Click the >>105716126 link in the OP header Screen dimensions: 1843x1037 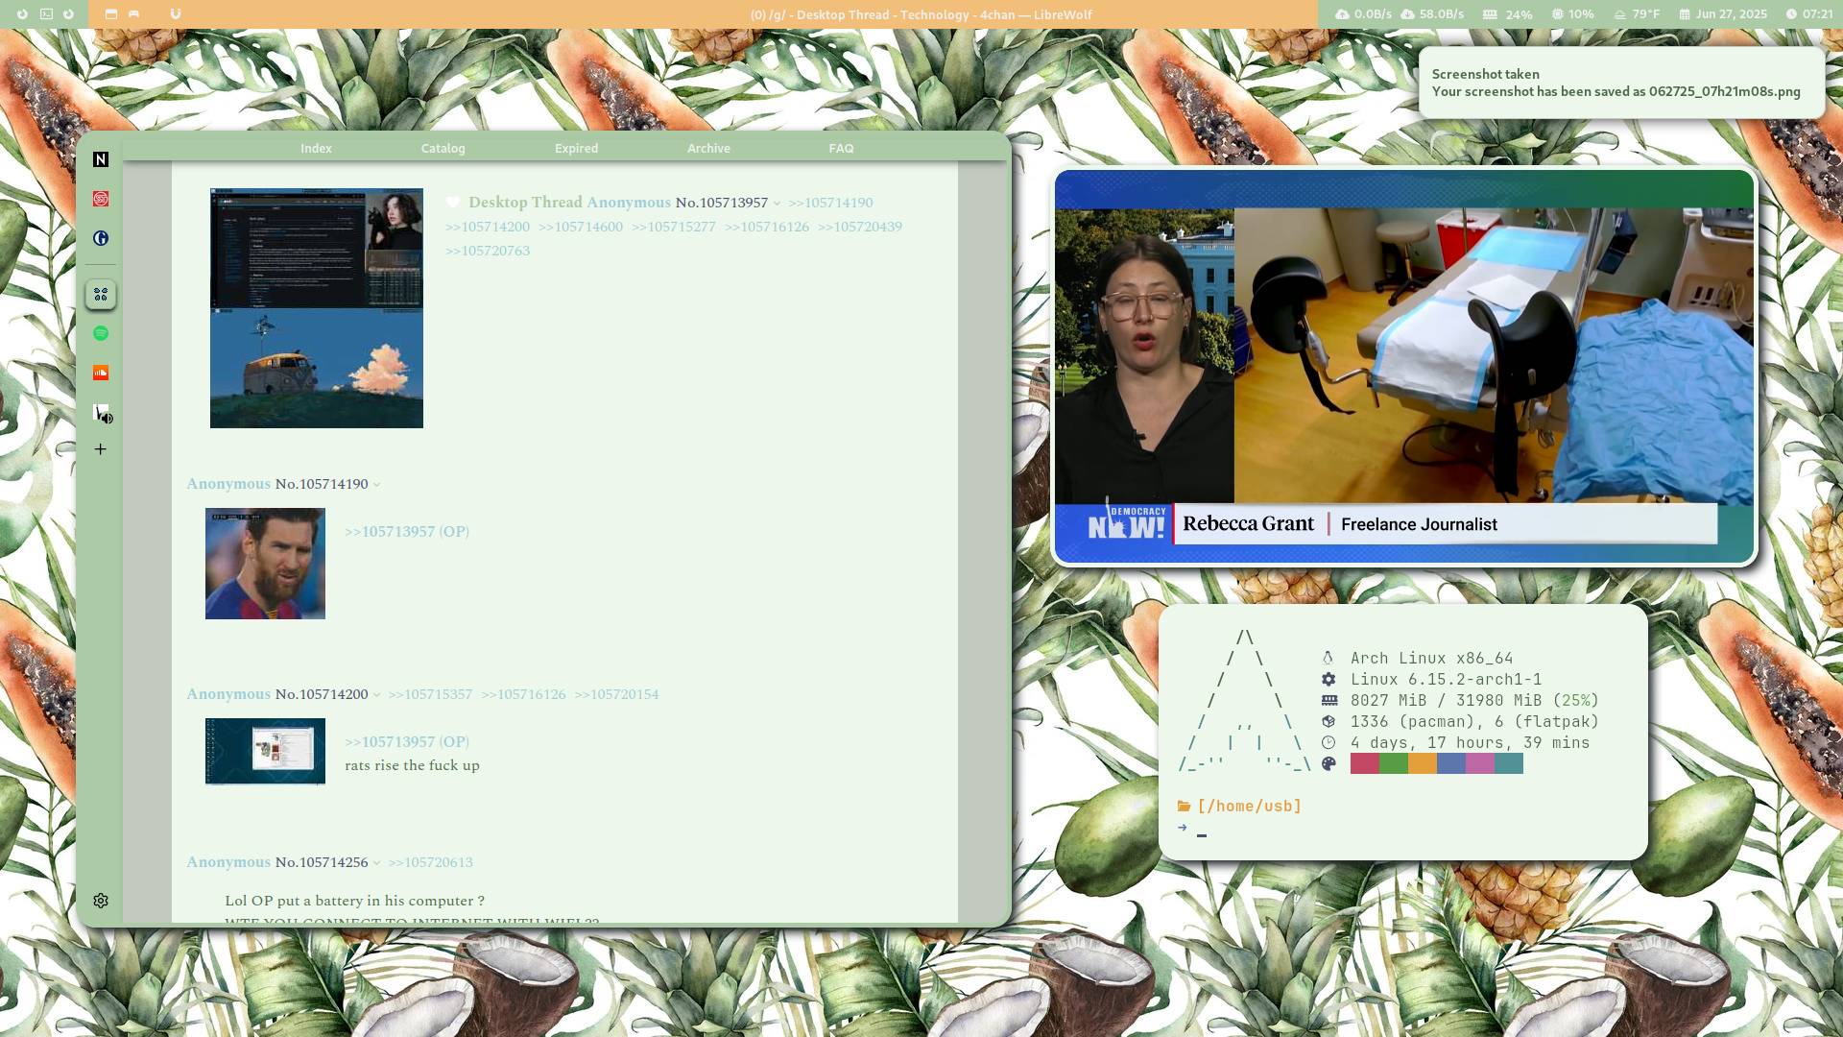click(767, 227)
